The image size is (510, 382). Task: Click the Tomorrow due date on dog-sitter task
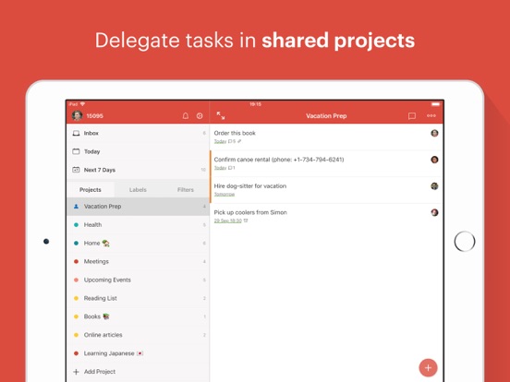(225, 195)
